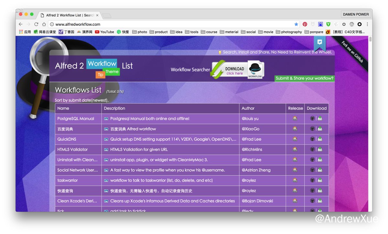The height and width of the screenshot is (234, 388).
Task: Open a new browser tab
Action: (x=107, y=15)
